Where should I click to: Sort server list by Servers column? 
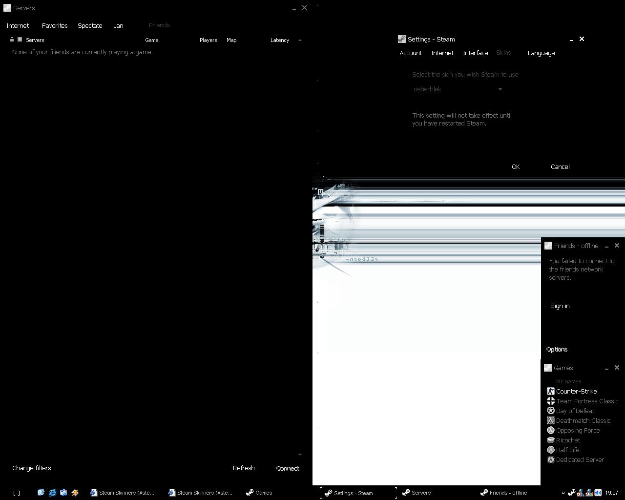point(35,40)
